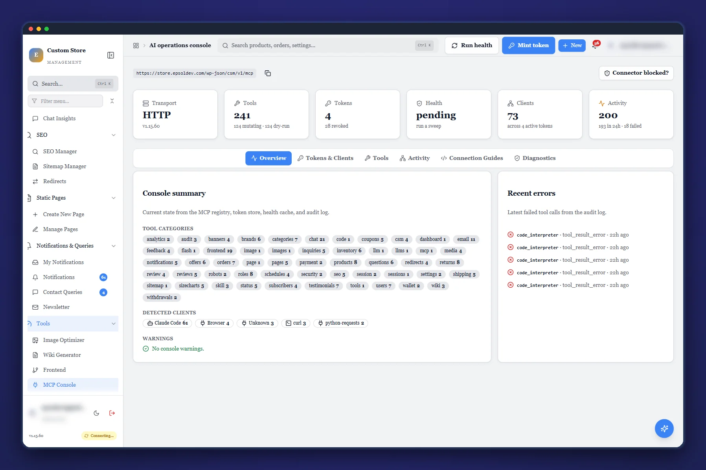Click the Mint token button

click(x=528, y=45)
